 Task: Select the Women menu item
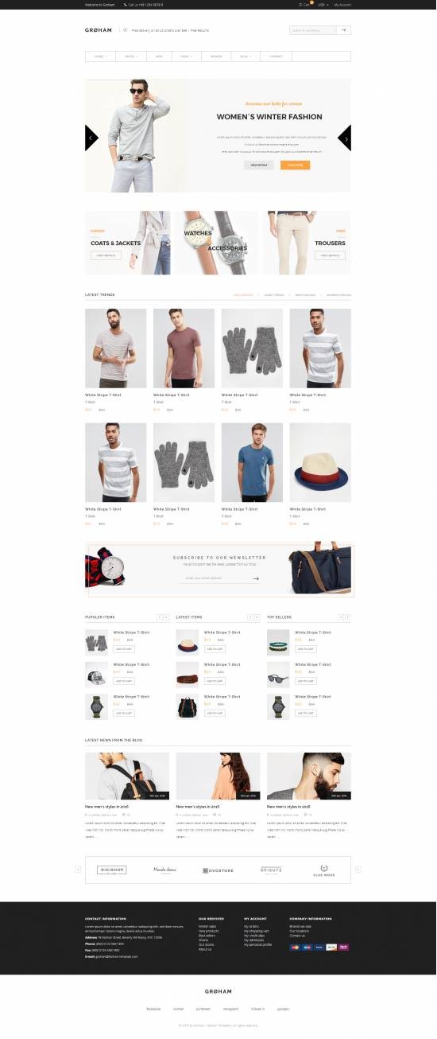pyautogui.click(x=216, y=56)
